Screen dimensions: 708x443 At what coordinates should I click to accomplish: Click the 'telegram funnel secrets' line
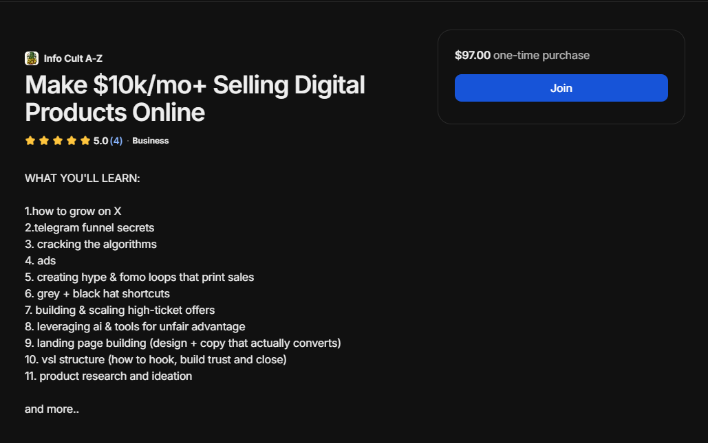pyautogui.click(x=89, y=227)
